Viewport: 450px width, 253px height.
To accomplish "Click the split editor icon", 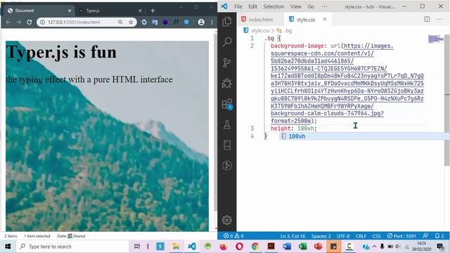I will (x=427, y=19).
